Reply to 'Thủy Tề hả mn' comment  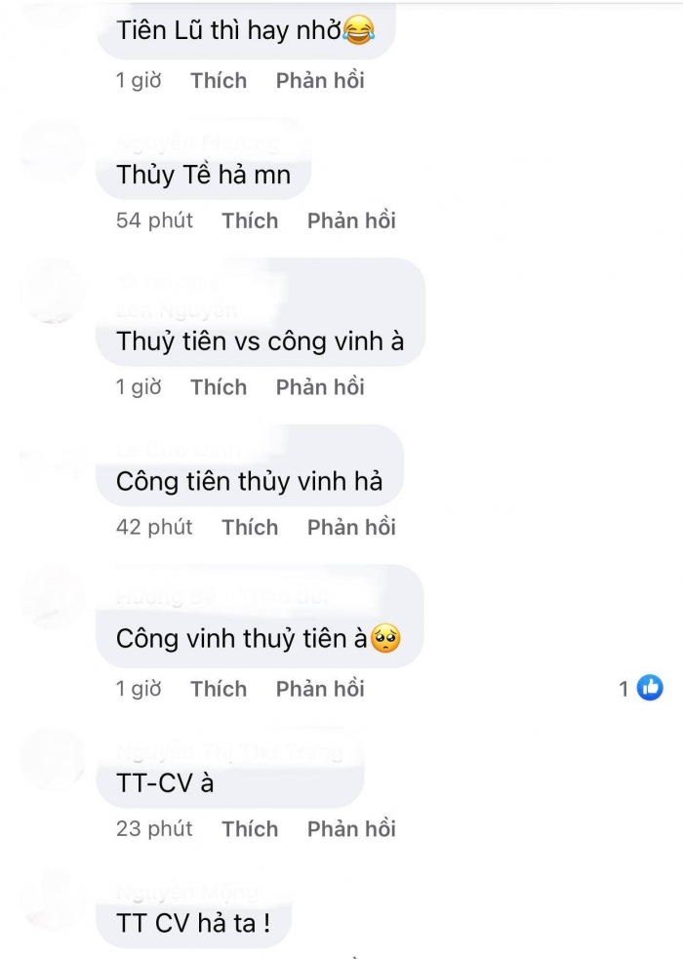pos(351,220)
